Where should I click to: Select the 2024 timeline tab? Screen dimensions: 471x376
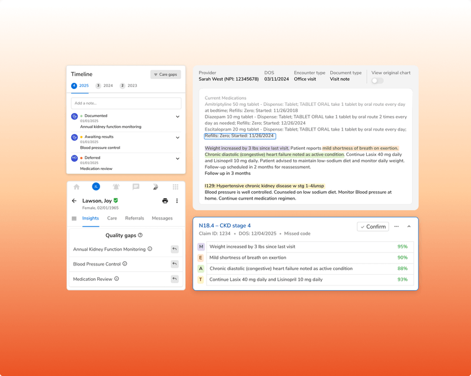point(104,85)
